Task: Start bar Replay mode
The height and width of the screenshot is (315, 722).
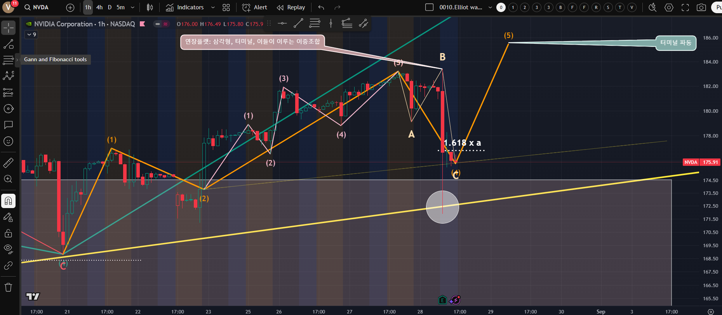Action: click(x=291, y=7)
